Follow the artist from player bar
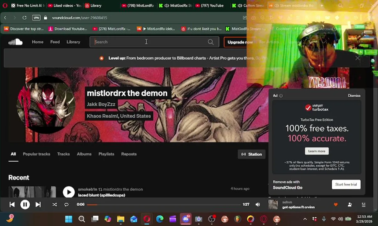This screenshot has width=378, height=226. 350,205
